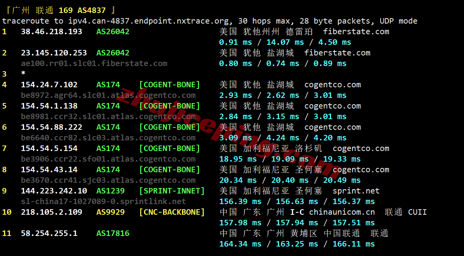
Task: Click the AS17816 number on hop 11
Action: click(113, 234)
